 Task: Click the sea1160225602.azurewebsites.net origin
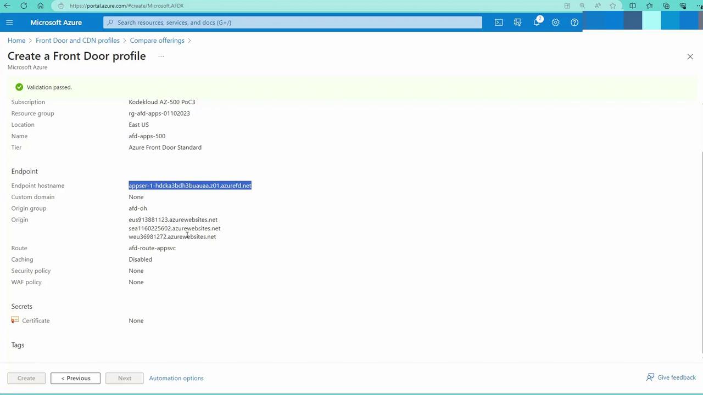tap(175, 228)
